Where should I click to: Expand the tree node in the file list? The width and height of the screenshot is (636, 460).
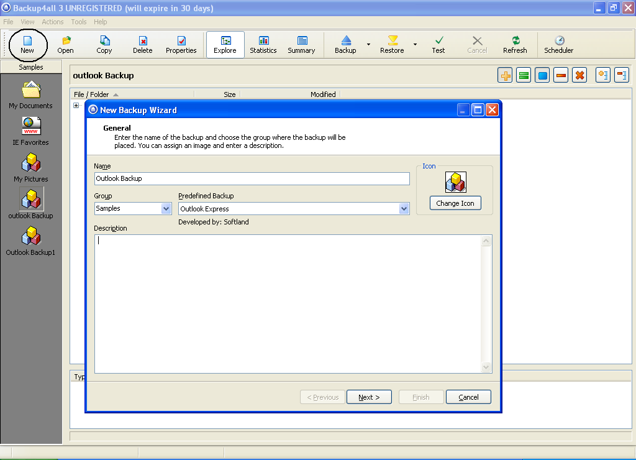[x=76, y=106]
